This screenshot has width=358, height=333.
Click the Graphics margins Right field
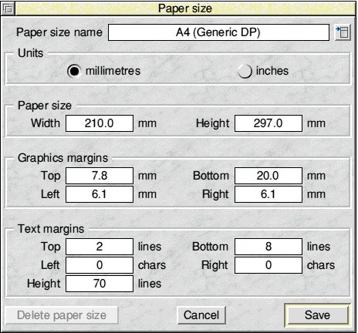268,194
